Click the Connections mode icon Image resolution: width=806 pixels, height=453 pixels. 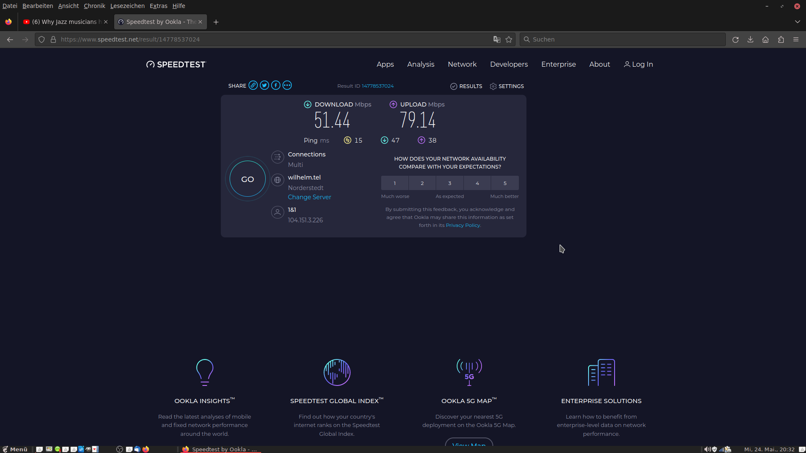(x=277, y=157)
